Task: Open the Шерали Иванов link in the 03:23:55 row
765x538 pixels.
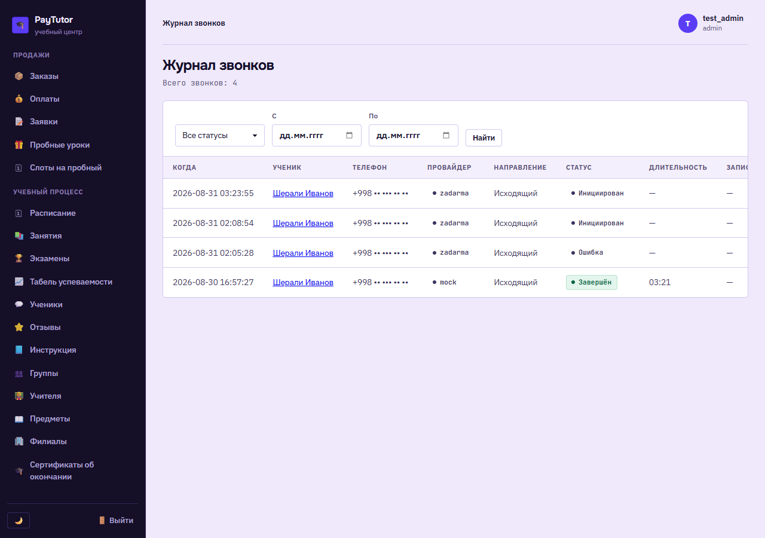Action: pos(303,193)
